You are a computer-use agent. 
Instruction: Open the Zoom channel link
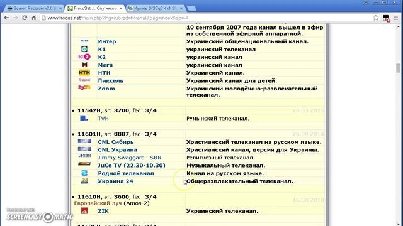[x=106, y=89]
